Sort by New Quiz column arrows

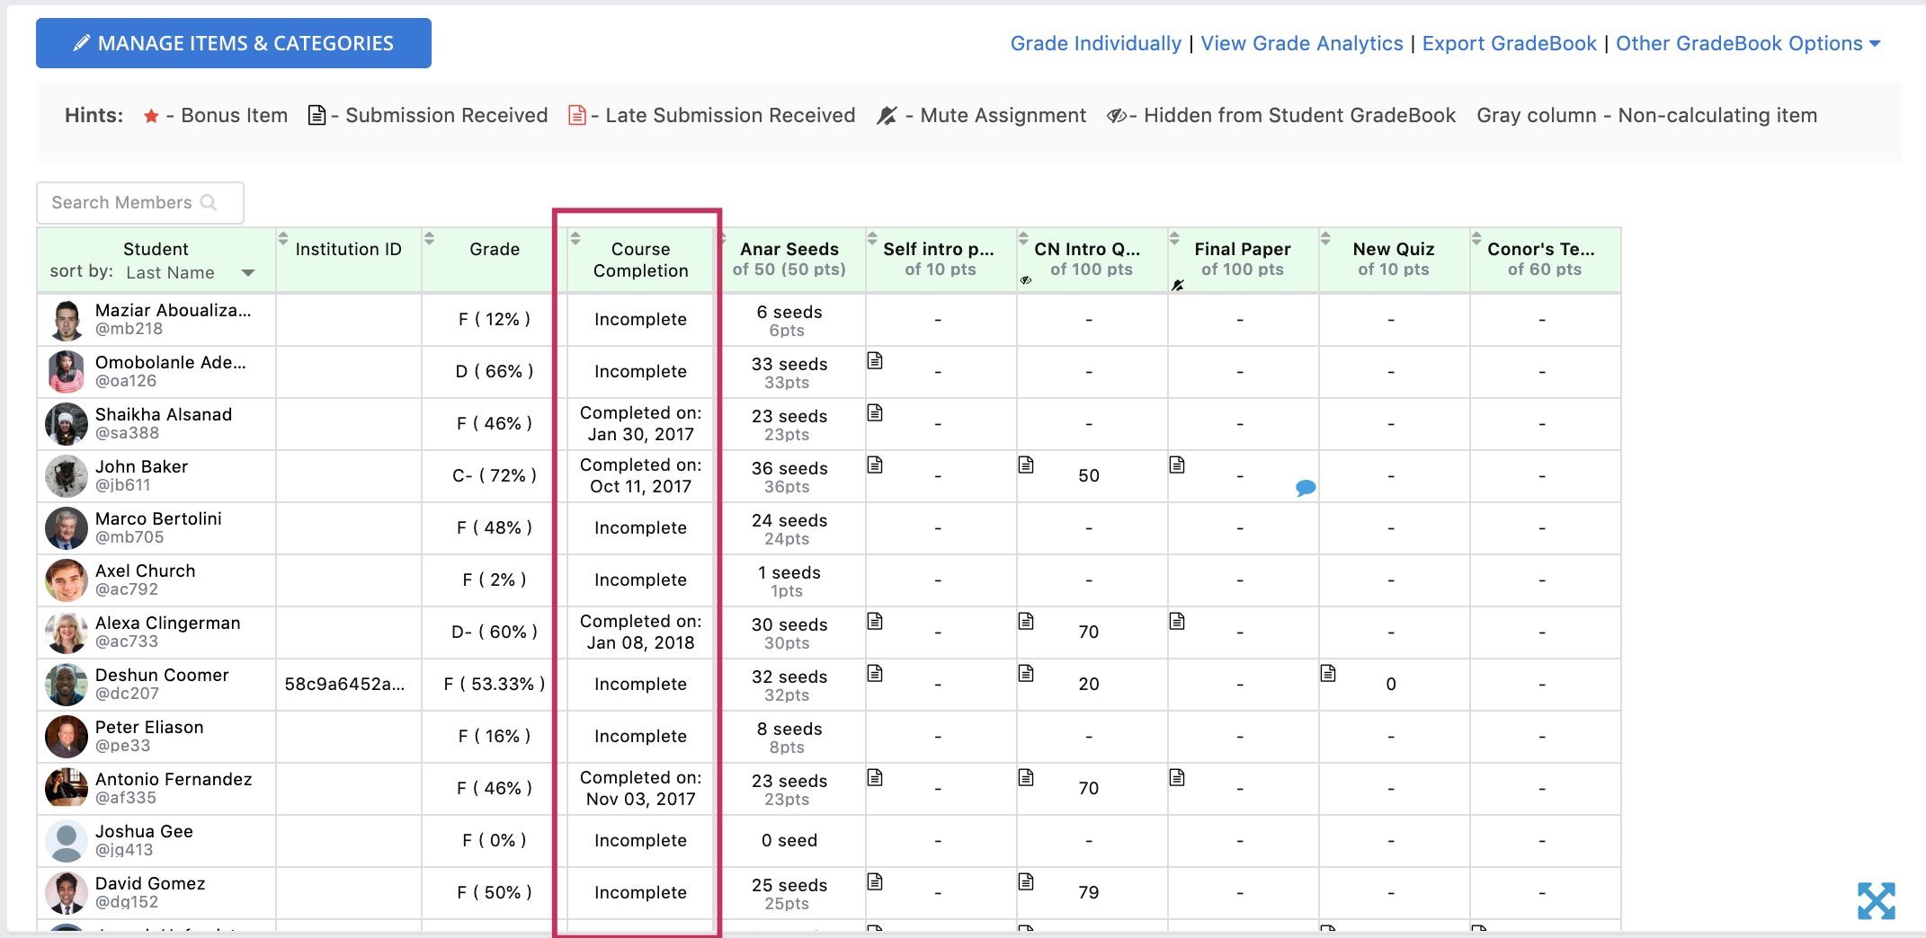click(x=1325, y=238)
